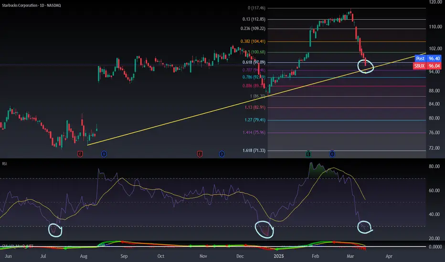Screen dimensions: 445x262
Task: Click 20.00 on the RSI scale
Action: coord(434,239)
